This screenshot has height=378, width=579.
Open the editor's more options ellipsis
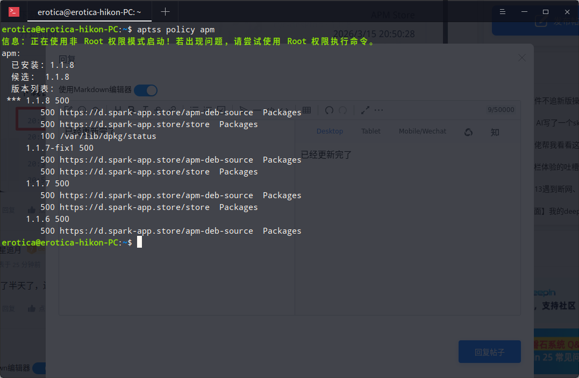click(378, 110)
